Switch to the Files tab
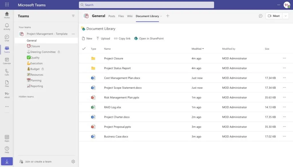 [x=121, y=16]
